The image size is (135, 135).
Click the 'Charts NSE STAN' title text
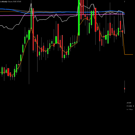point(14,2)
